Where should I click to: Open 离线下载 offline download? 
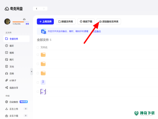[x=86, y=22]
